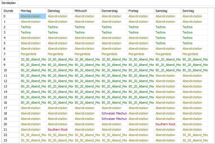The width and height of the screenshot is (215, 144).
Task: Click row header for hour 23
Action: tap(10, 140)
